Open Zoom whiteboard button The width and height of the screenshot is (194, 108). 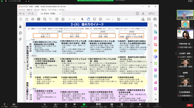pyautogui.click(x=157, y=105)
